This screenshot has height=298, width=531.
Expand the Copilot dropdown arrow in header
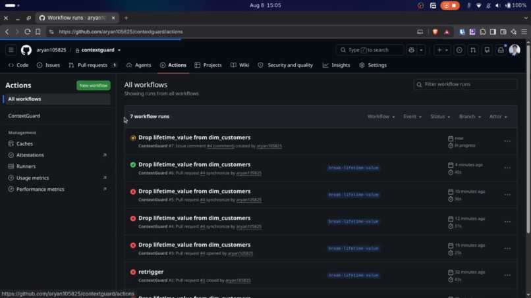tap(421, 50)
